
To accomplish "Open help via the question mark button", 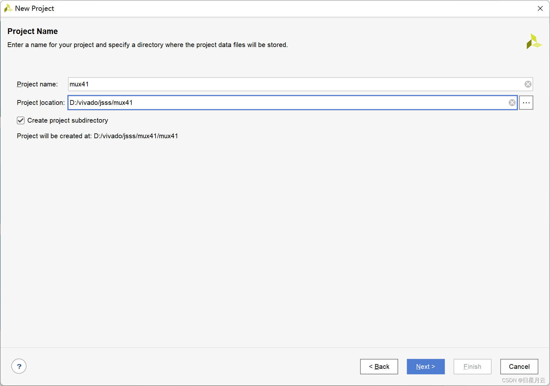I will pyautogui.click(x=19, y=366).
